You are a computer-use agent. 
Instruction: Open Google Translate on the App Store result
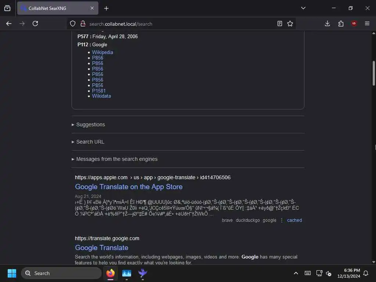129,187
